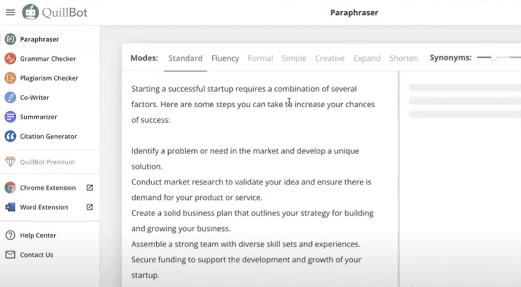Click the QuillBot Premium diamond icon
521x287 pixels.
10,162
